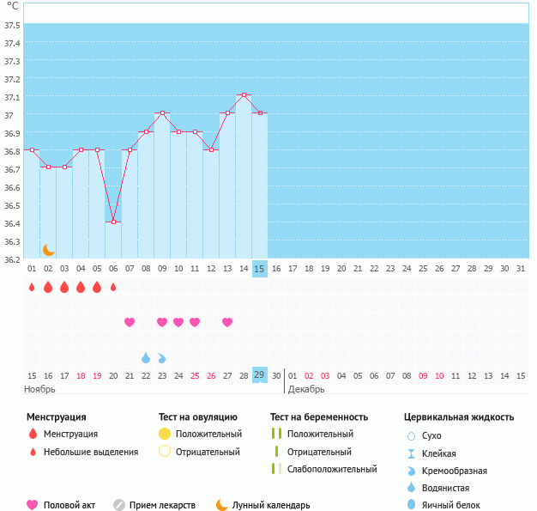Image resolution: width=537 pixels, height=511 pixels.
Task: Click the cervical fluid icon on day 09
Action: tap(162, 357)
